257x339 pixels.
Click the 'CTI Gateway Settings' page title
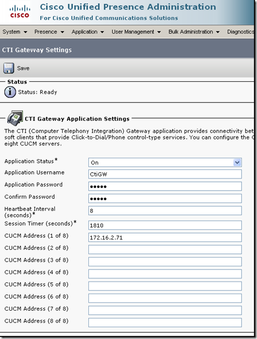tap(37, 50)
